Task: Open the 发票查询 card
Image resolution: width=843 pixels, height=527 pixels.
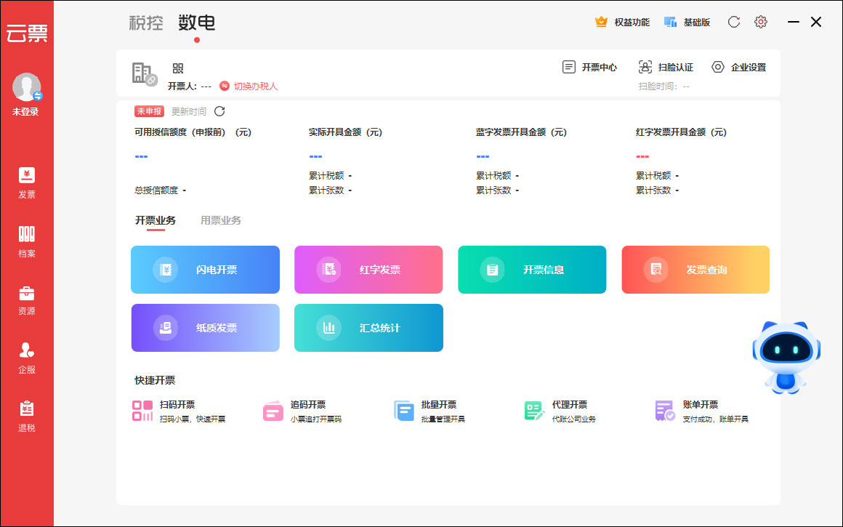Action: (695, 270)
